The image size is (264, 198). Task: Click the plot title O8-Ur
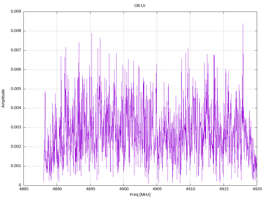coord(140,6)
